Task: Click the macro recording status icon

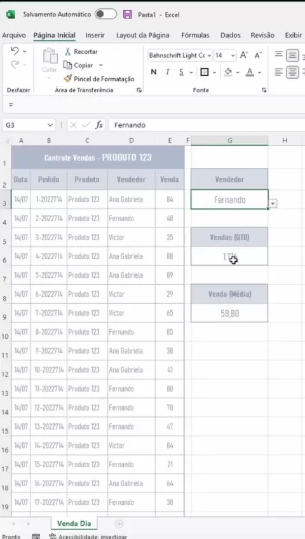Action: [36, 536]
